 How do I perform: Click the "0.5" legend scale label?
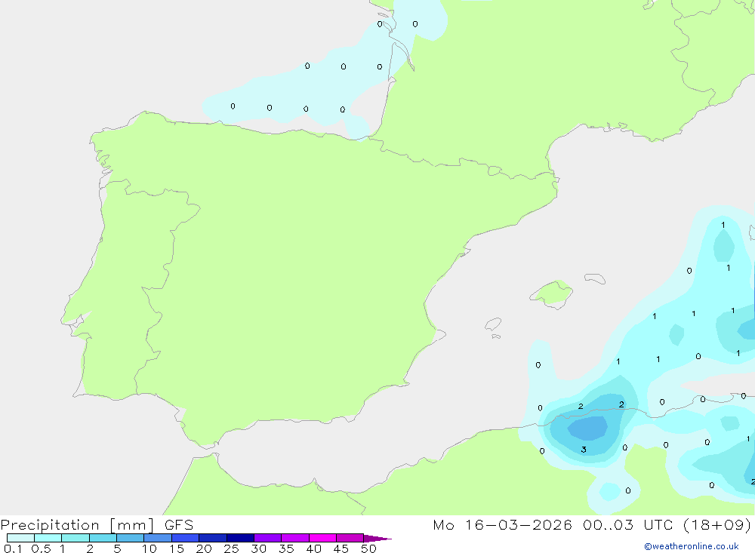[42, 548]
